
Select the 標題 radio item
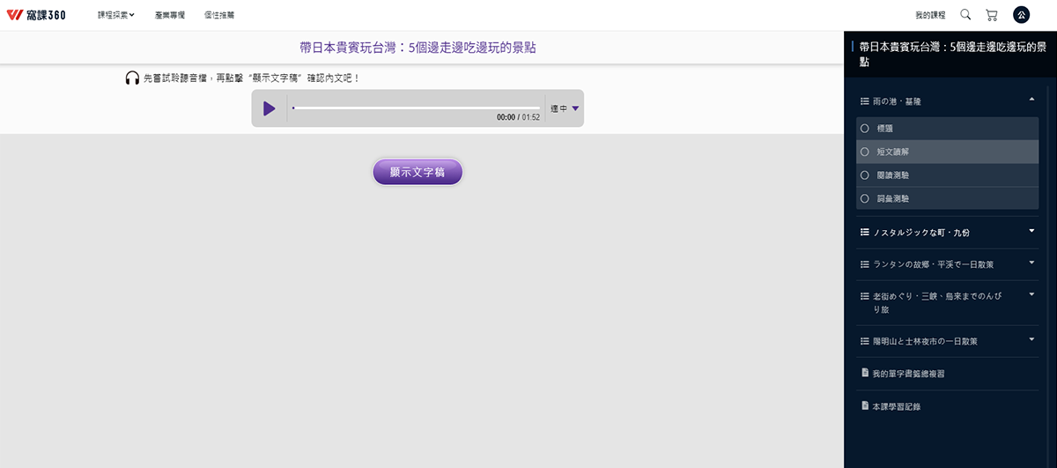click(x=865, y=128)
